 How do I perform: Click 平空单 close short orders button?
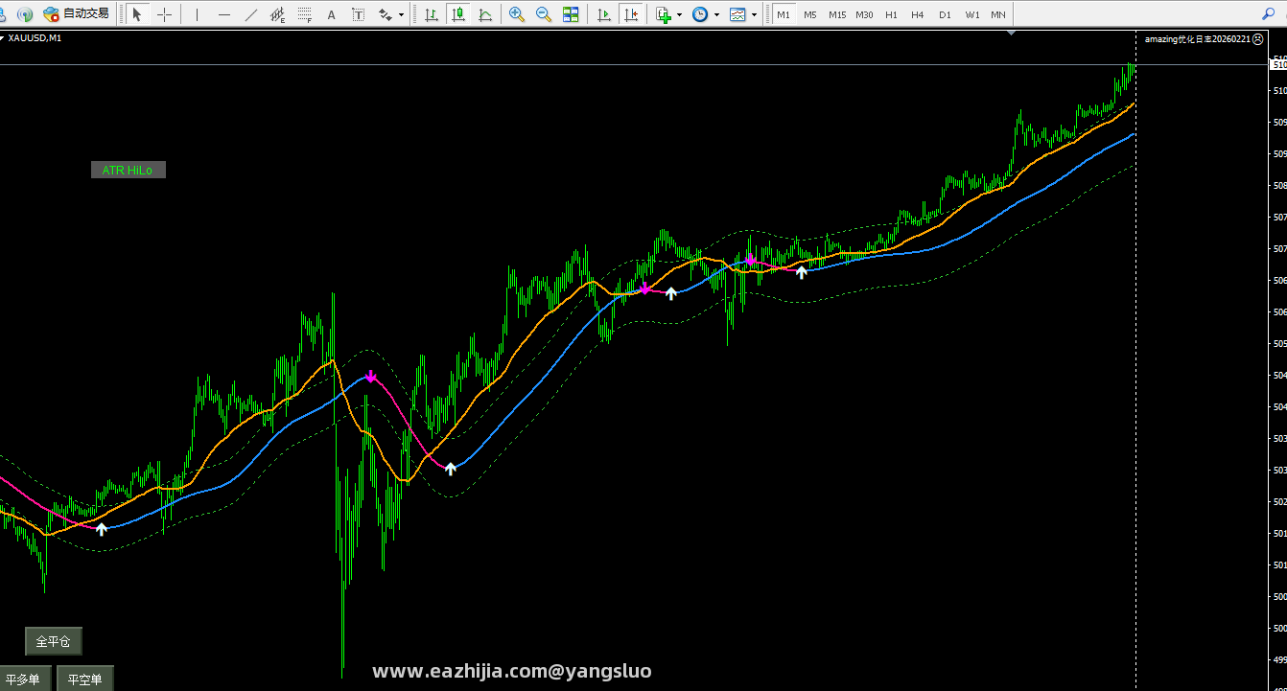[x=84, y=679]
